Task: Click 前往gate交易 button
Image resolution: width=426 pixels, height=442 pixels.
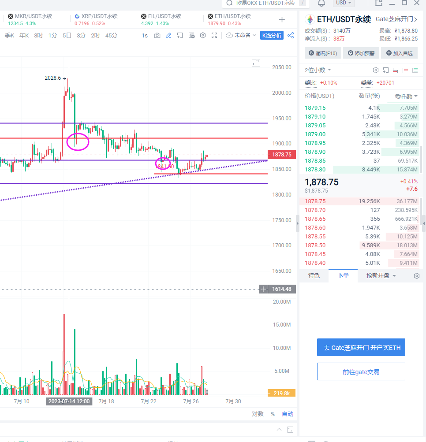Action: [x=361, y=372]
